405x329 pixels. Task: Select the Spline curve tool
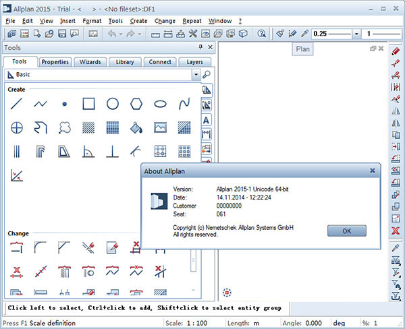(x=184, y=104)
